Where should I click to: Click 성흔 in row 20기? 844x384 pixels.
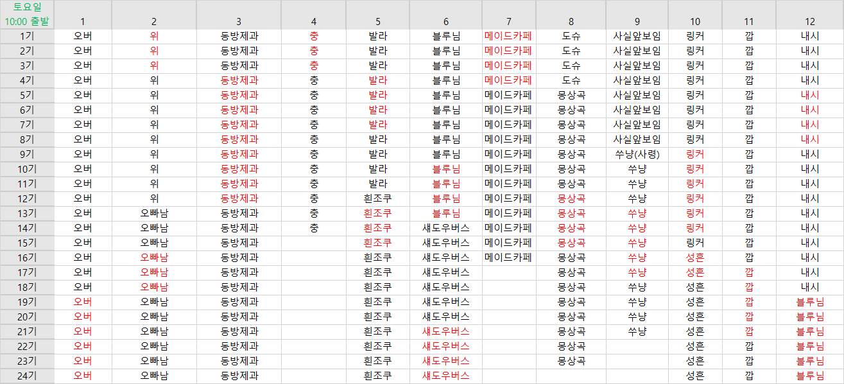(x=695, y=317)
